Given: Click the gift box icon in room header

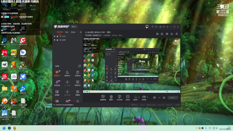Looking at the screenshot, I should (x=157, y=34).
